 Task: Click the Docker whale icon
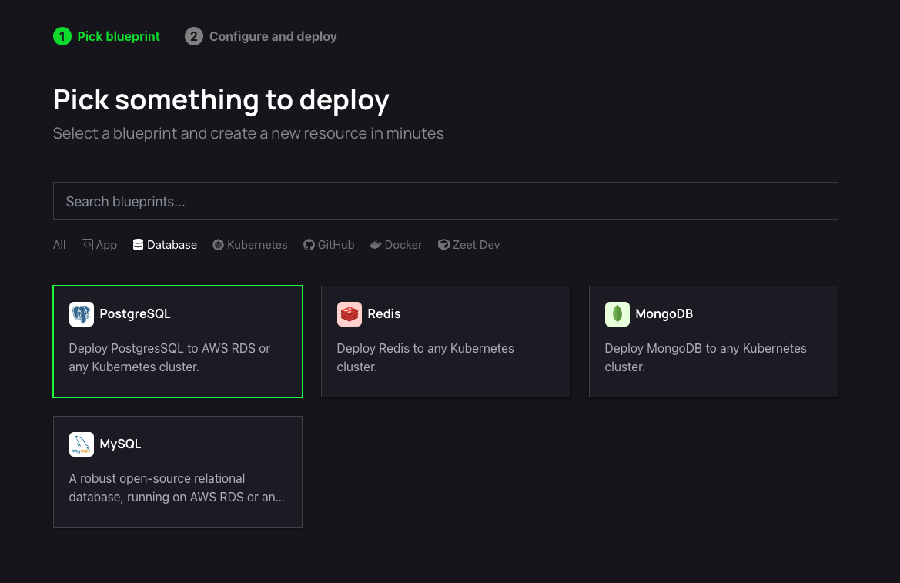pyautogui.click(x=376, y=245)
